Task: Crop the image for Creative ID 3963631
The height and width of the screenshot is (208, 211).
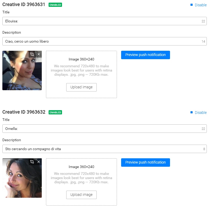Action: (32, 54)
